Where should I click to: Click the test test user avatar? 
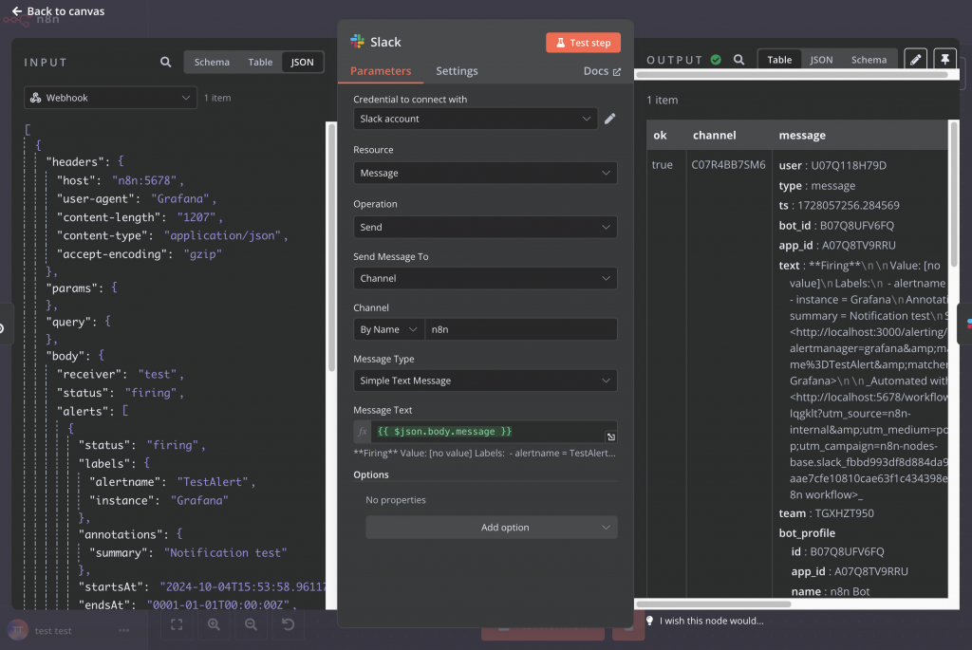pyautogui.click(x=18, y=630)
